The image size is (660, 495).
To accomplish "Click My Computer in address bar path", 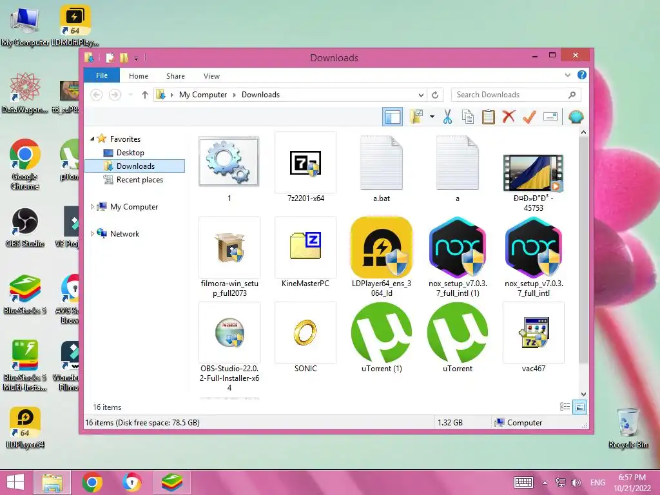I will (x=203, y=95).
